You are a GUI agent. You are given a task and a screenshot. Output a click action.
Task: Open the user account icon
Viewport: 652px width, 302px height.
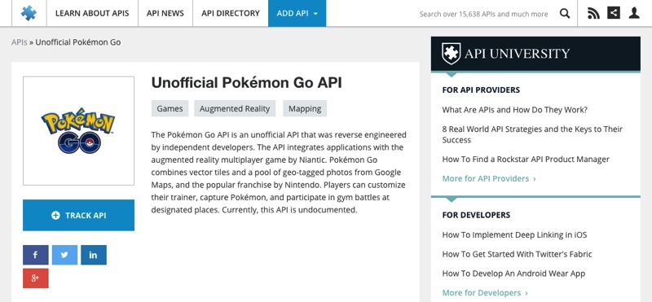tap(634, 13)
